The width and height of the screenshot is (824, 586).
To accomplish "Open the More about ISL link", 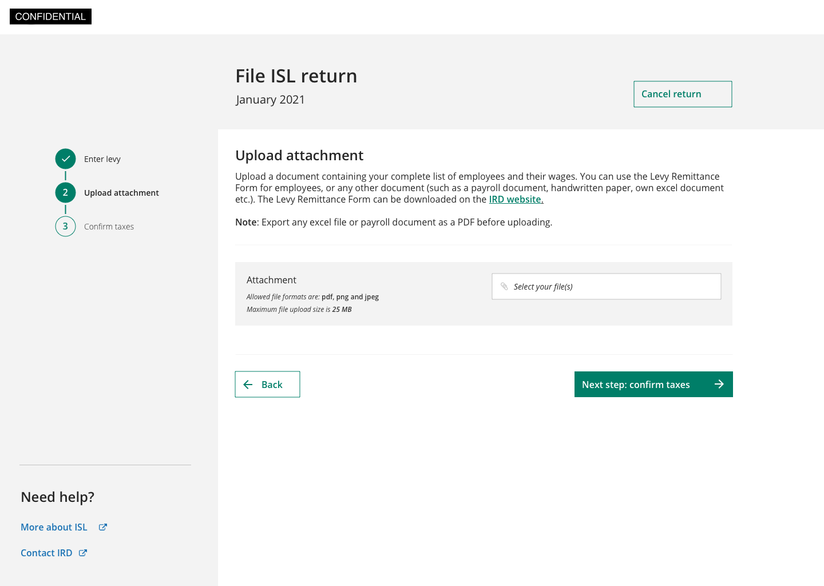I will 54,527.
